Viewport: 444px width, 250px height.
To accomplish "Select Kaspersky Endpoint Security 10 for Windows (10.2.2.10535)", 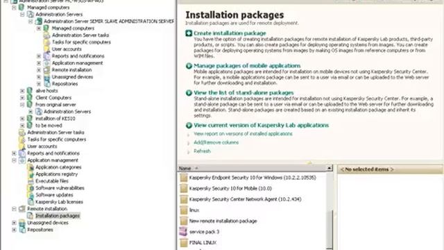I will pyautogui.click(x=253, y=178).
